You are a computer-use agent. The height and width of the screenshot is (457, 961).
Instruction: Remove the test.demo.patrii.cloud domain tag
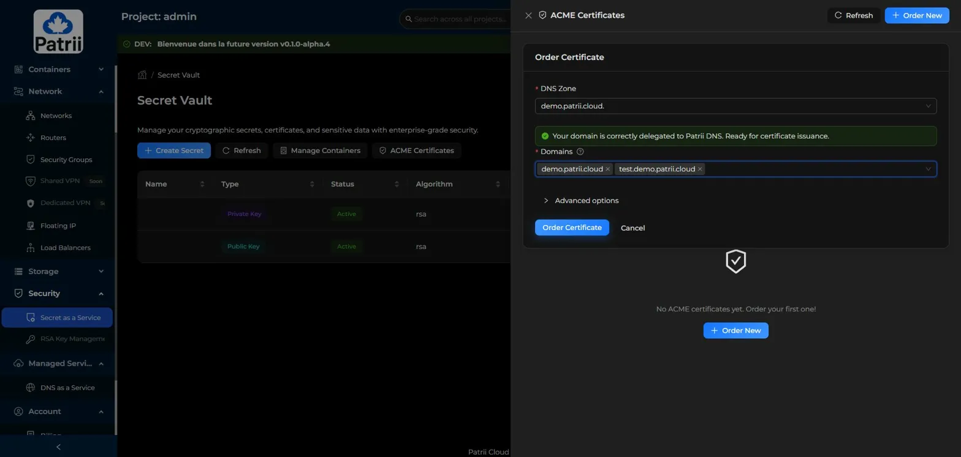[x=700, y=169]
